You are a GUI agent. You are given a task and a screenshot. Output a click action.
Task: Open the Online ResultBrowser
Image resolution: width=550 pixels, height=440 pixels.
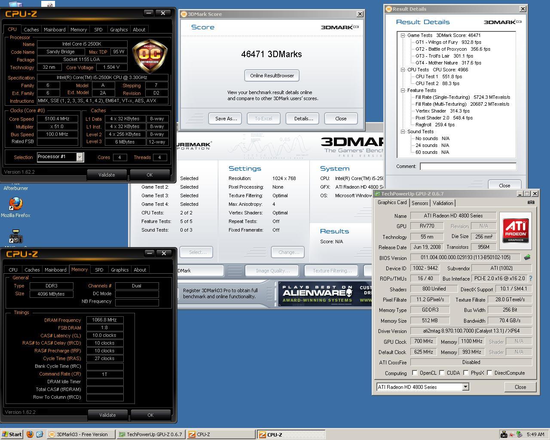click(x=272, y=76)
